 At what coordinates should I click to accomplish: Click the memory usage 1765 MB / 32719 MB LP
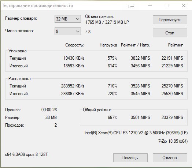(107, 22)
